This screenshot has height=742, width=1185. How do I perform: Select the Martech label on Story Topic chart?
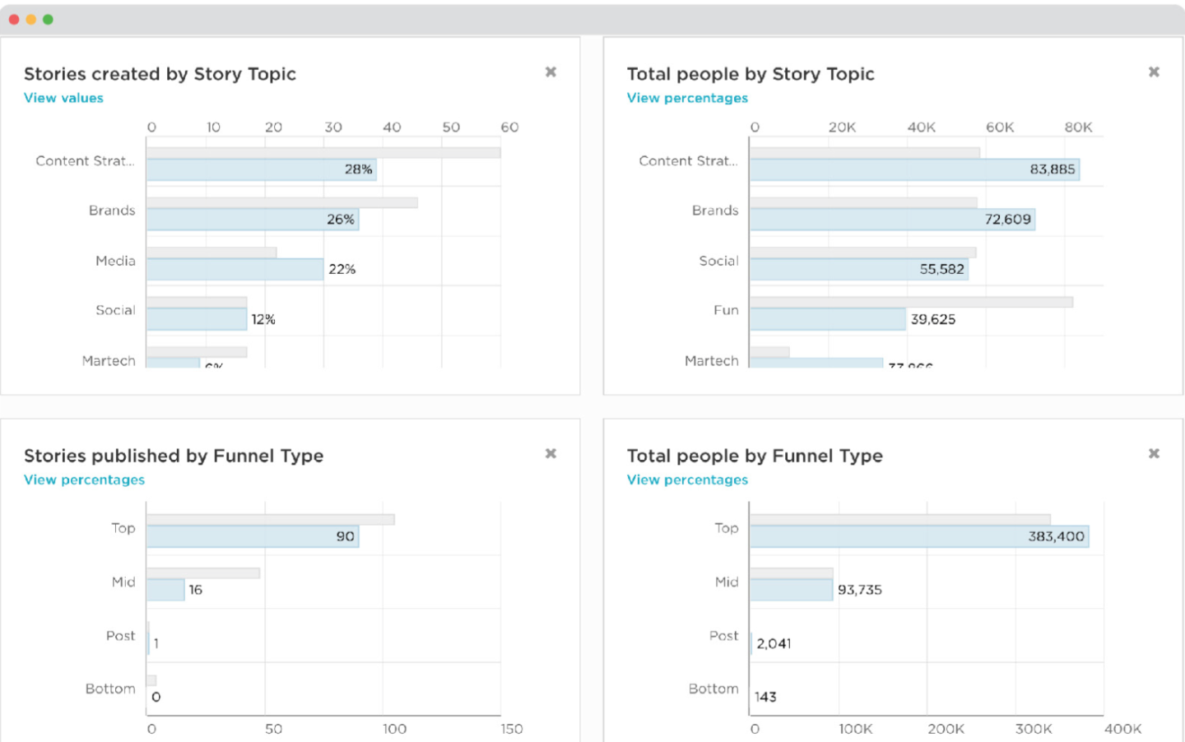[108, 360]
